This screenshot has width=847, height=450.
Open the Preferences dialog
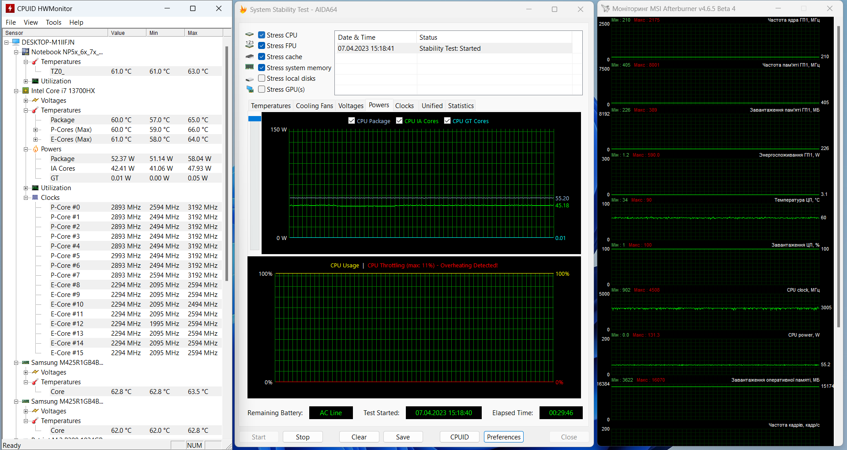503,437
